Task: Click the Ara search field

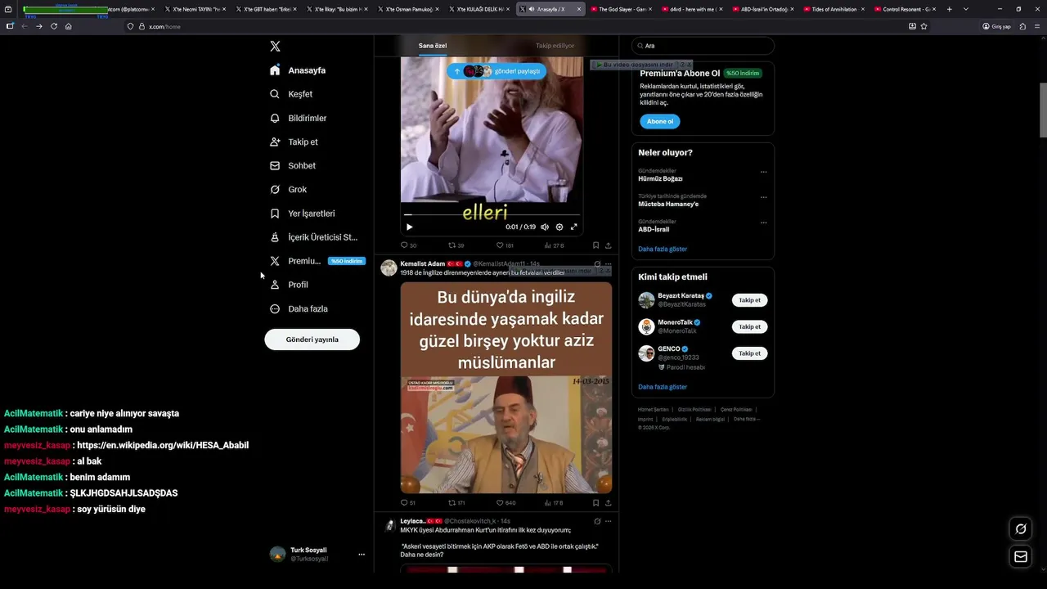Action: tap(703, 46)
